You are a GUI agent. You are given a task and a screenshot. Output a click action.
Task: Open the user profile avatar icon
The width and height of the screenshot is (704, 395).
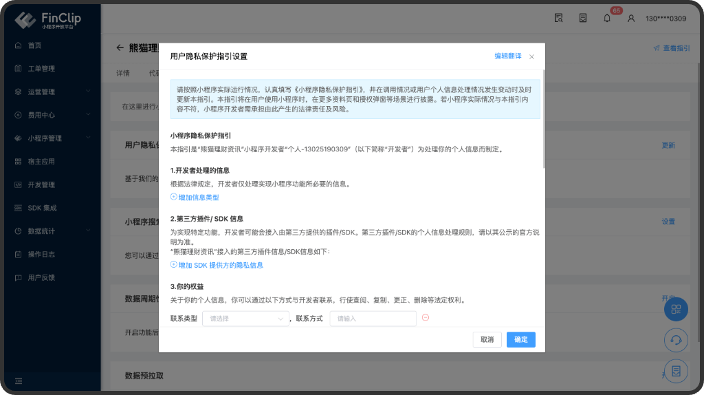631,19
